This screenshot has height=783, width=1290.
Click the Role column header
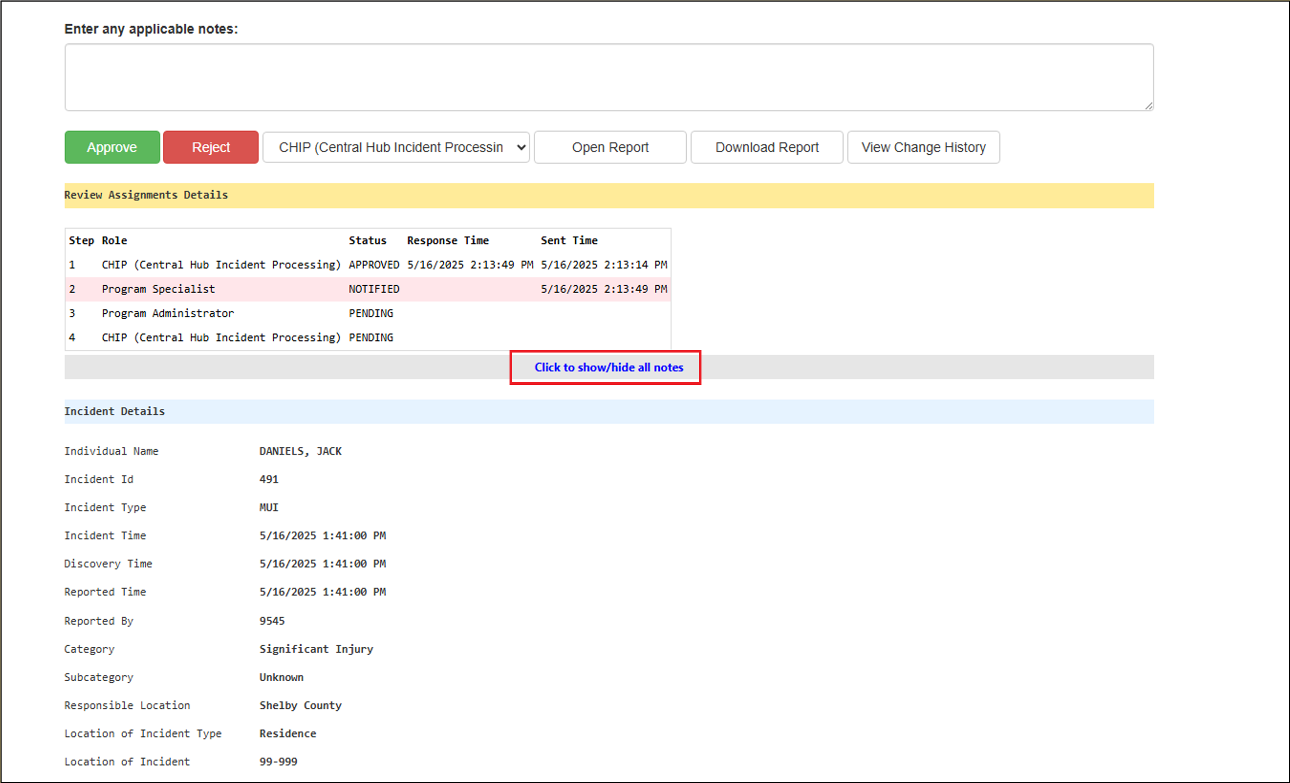pos(115,240)
